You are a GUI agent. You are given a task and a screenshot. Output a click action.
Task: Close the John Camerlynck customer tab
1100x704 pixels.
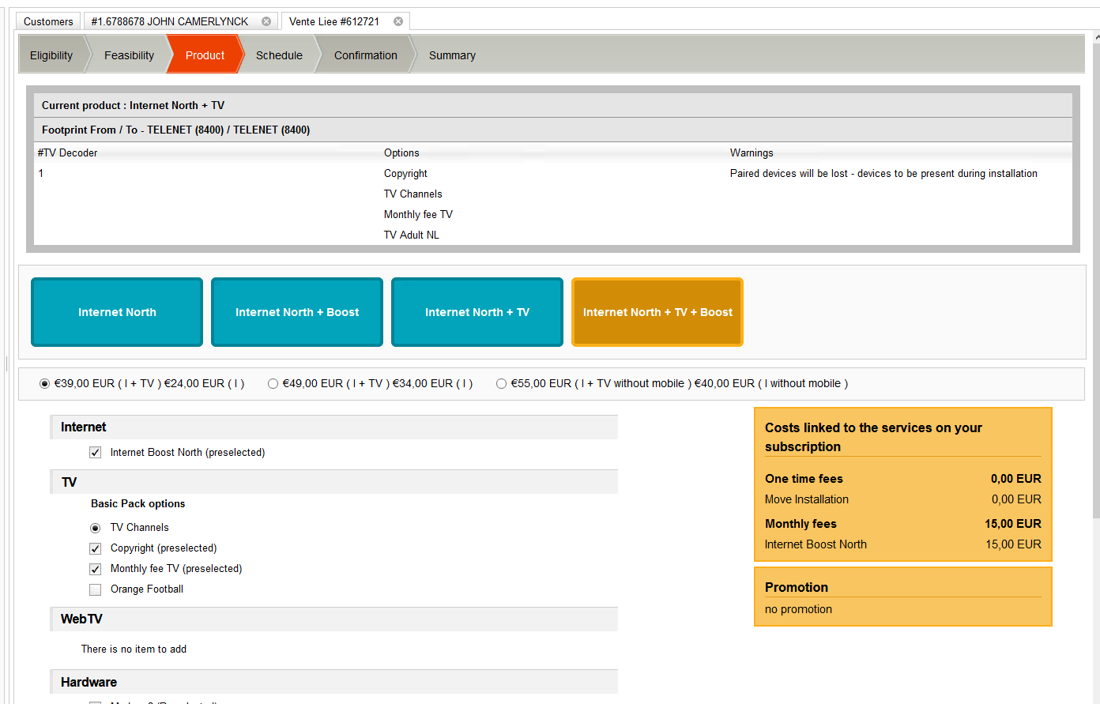[266, 21]
